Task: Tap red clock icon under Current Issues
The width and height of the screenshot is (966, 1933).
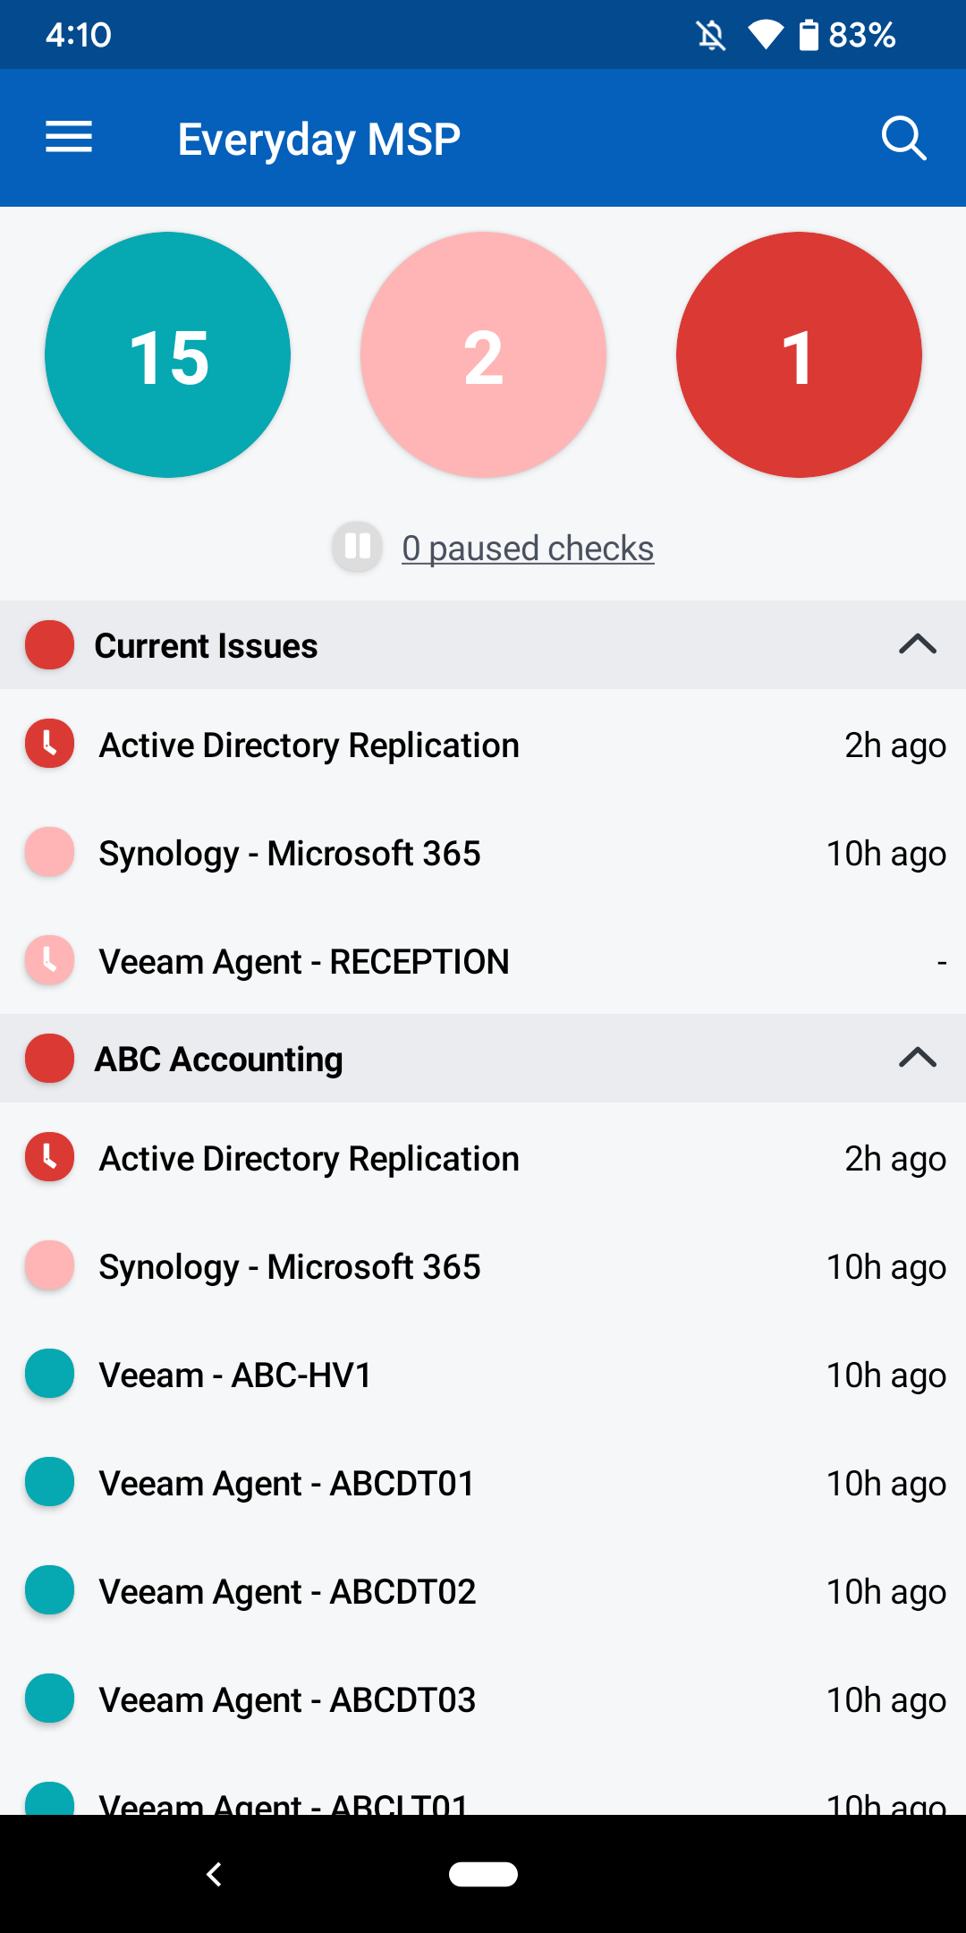Action: point(50,745)
